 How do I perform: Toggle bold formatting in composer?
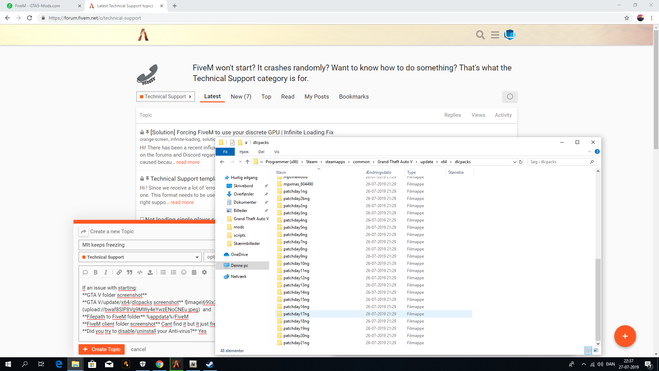95,272
